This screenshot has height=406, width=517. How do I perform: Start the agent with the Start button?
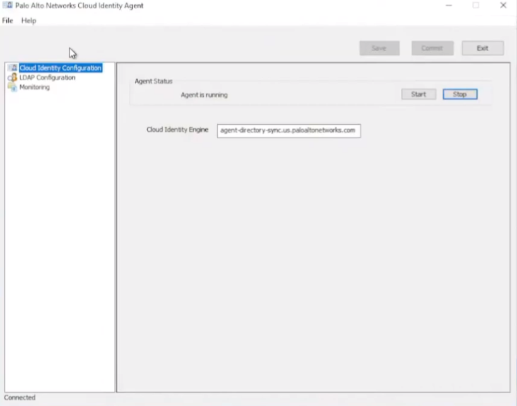click(419, 94)
